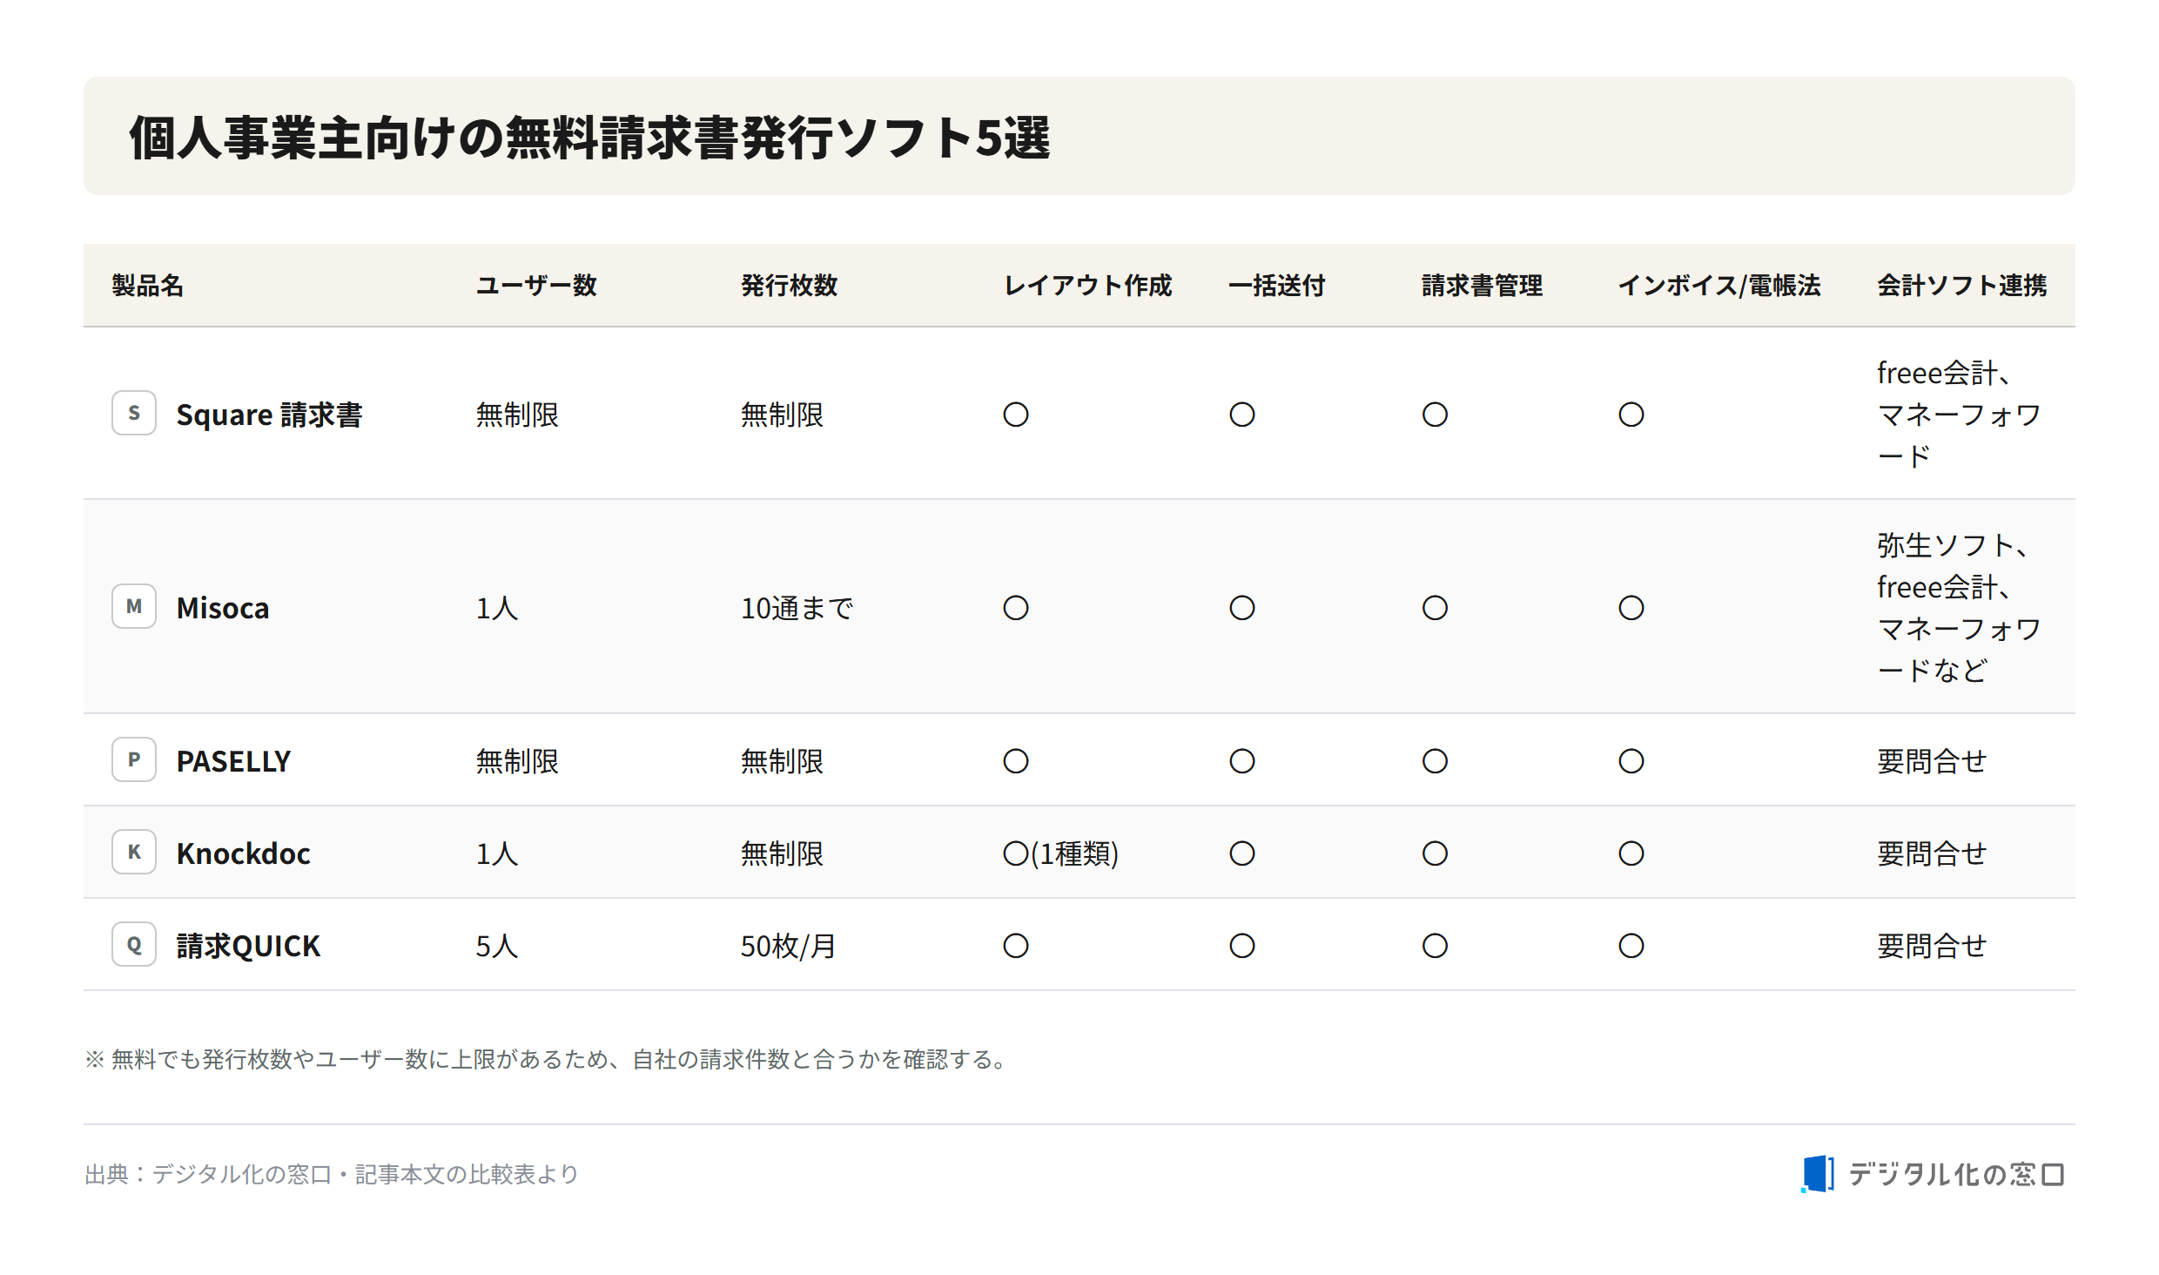
Task: Click Square 請求書's 発行枚数 value 無制限
Action: tap(782, 415)
